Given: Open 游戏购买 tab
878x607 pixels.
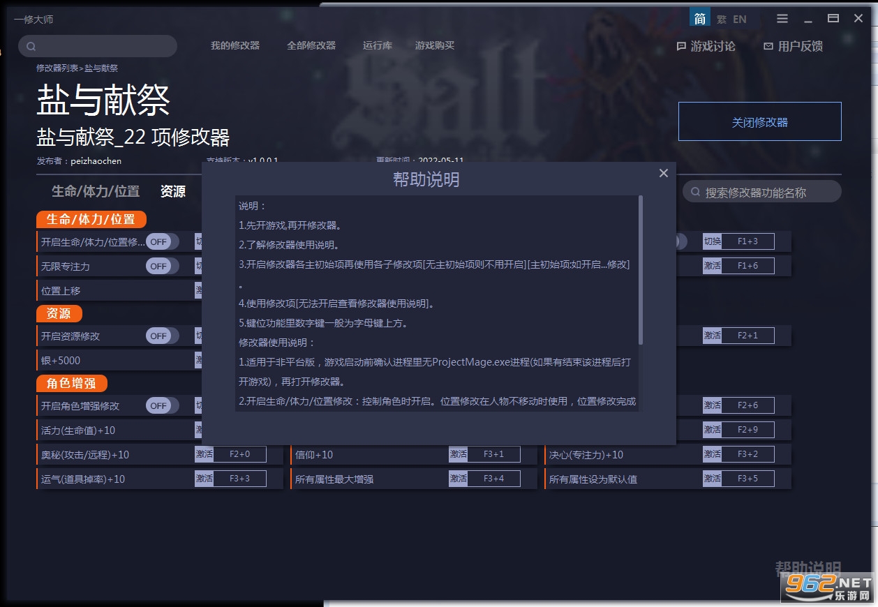Looking at the screenshot, I should tap(435, 45).
